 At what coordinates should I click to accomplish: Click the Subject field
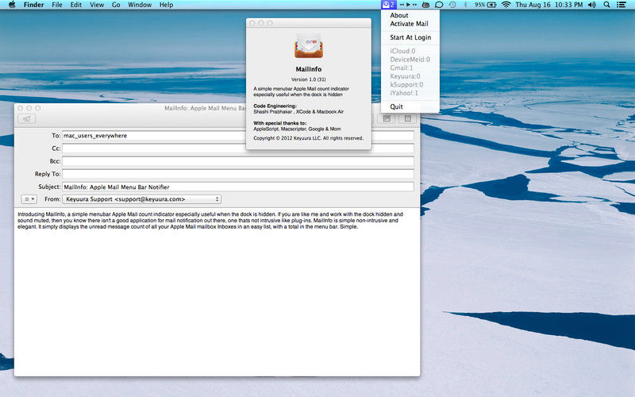pos(238,187)
